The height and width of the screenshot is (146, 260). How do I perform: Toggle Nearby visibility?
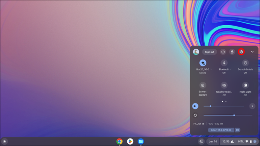pos(224,85)
